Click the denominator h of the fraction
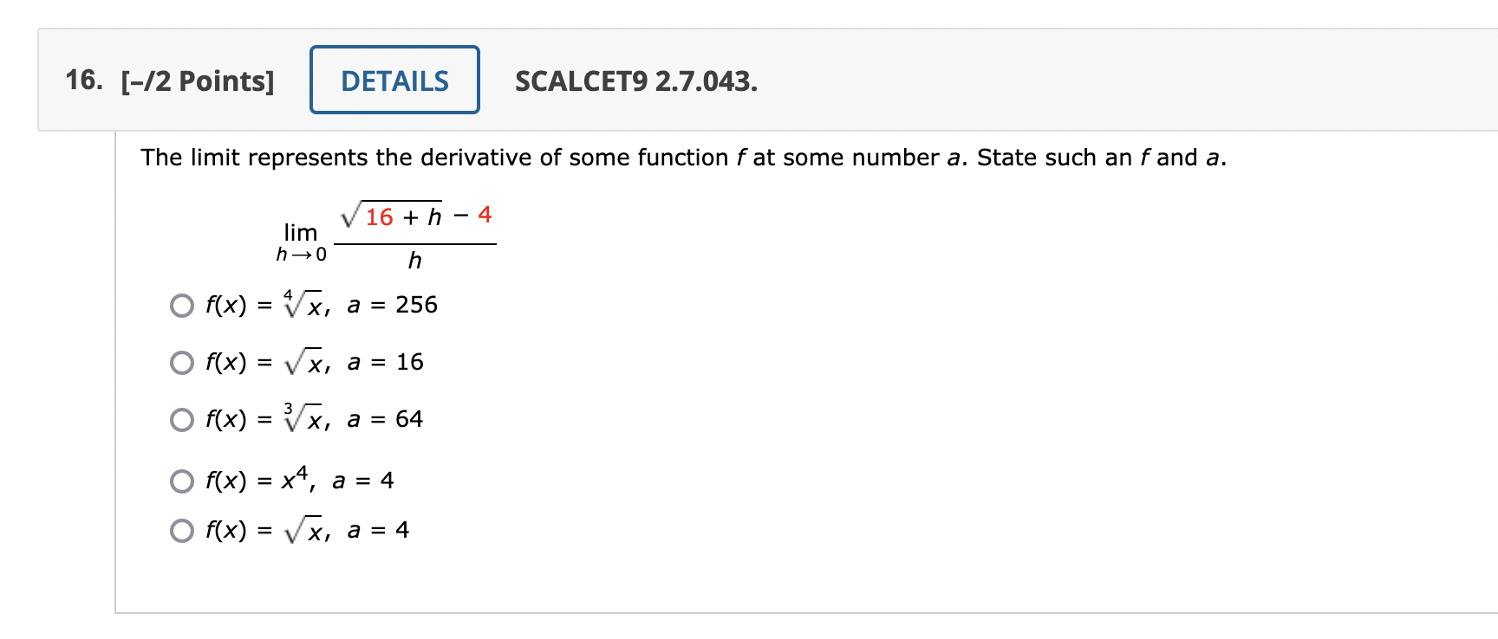Image resolution: width=1498 pixels, height=639 pixels. [414, 260]
